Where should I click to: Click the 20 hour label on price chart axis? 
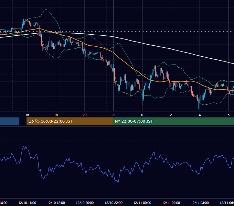(x=85, y=115)
